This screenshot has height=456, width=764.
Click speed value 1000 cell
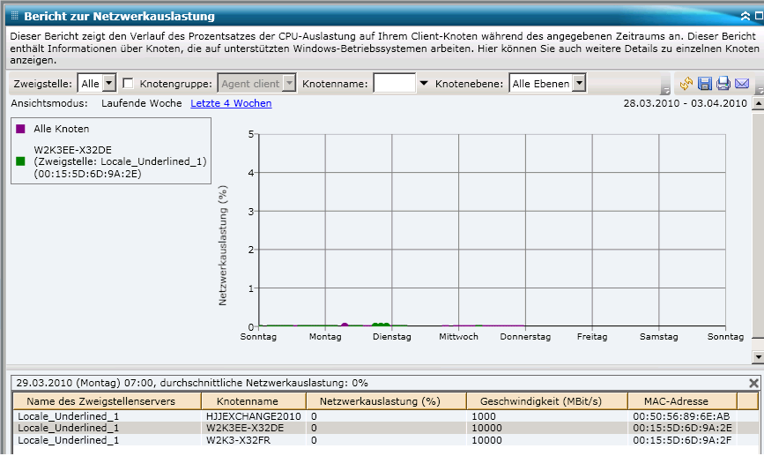484,416
